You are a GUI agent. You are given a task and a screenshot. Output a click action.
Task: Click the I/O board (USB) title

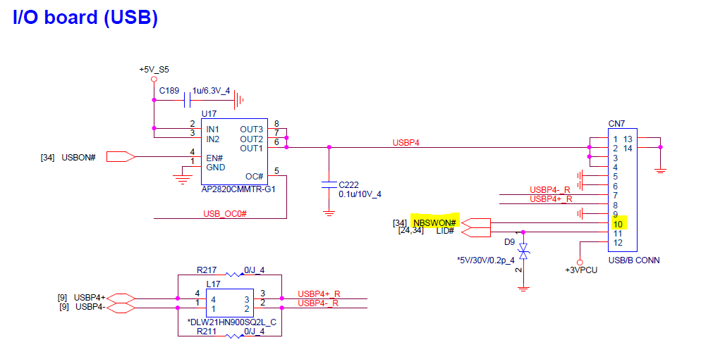pyautogui.click(x=85, y=18)
